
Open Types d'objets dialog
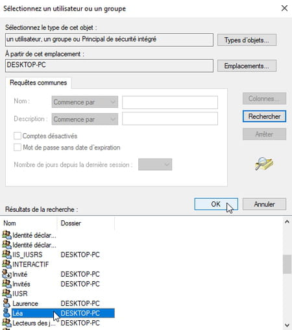pos(247,40)
